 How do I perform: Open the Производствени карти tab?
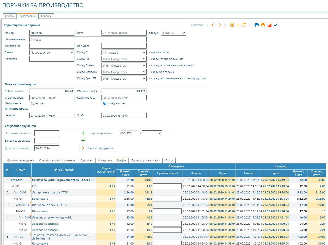point(146,160)
